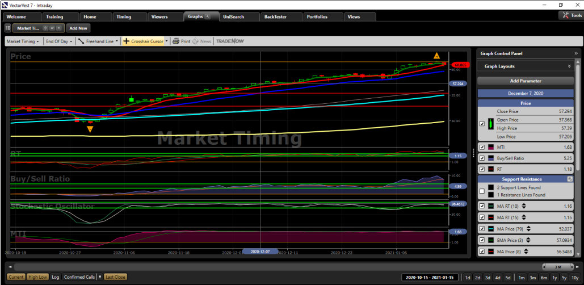
Task: Switch to the Training tab
Action: click(x=61, y=17)
